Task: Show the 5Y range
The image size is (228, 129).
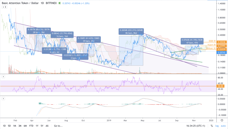Action: point(42,126)
